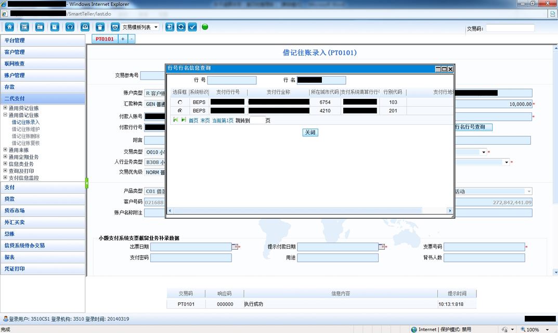
Task: Open 借记往账维护 in the tree
Action: click(25, 129)
